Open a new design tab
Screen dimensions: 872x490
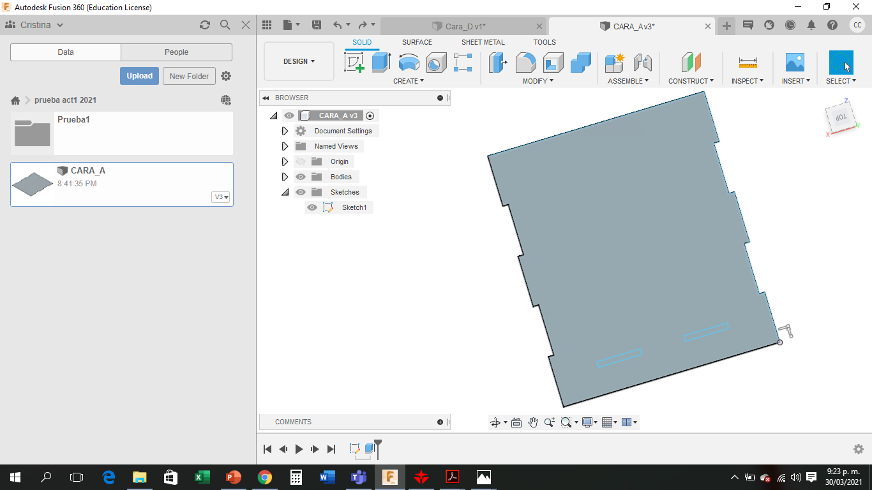click(x=726, y=26)
